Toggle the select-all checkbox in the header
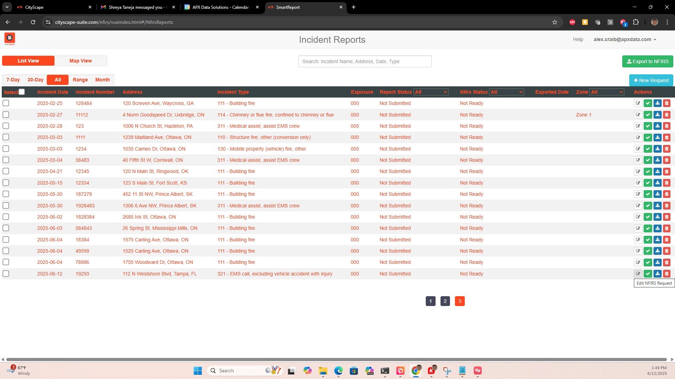This screenshot has height=379, width=675. [22, 92]
